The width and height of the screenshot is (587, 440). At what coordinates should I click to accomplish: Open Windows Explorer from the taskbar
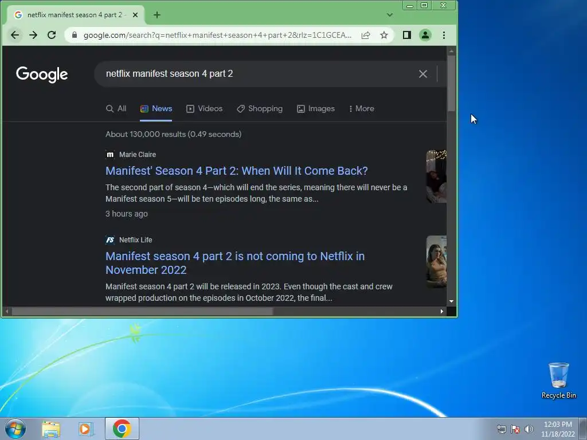point(51,429)
